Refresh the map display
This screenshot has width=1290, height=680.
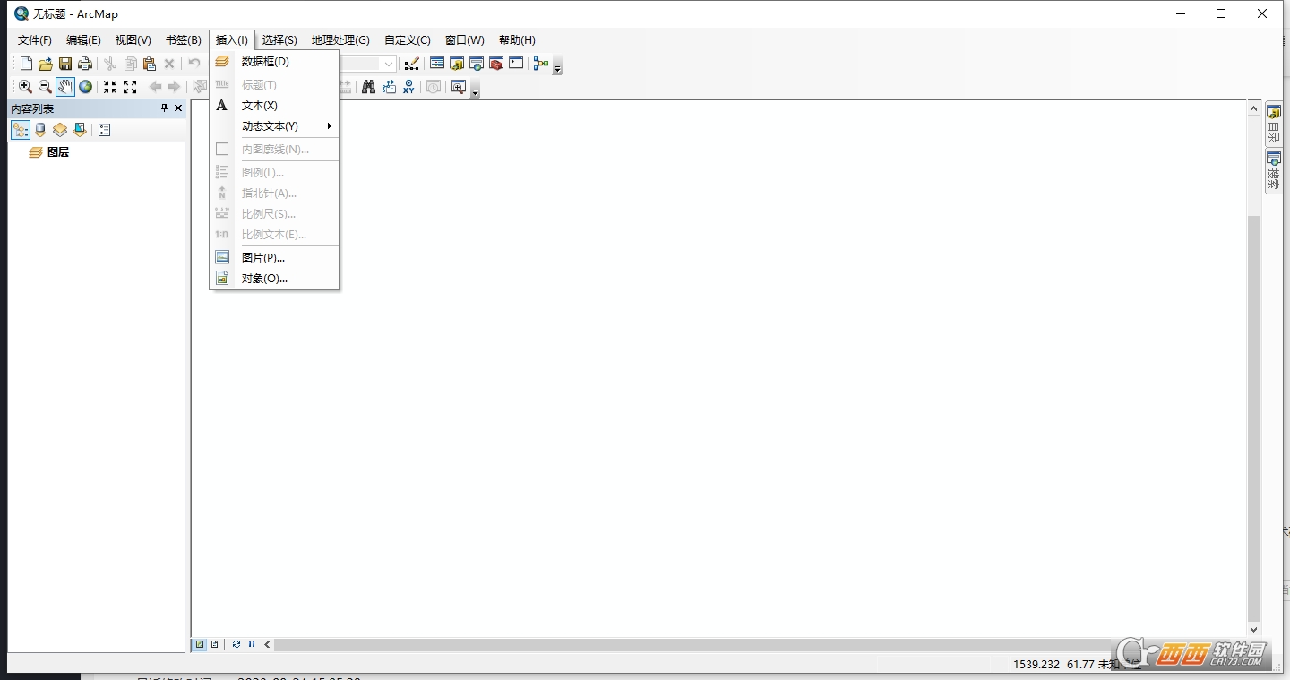[236, 644]
